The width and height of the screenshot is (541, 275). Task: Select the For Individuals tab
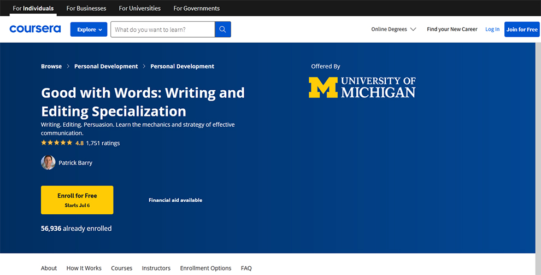(33, 8)
